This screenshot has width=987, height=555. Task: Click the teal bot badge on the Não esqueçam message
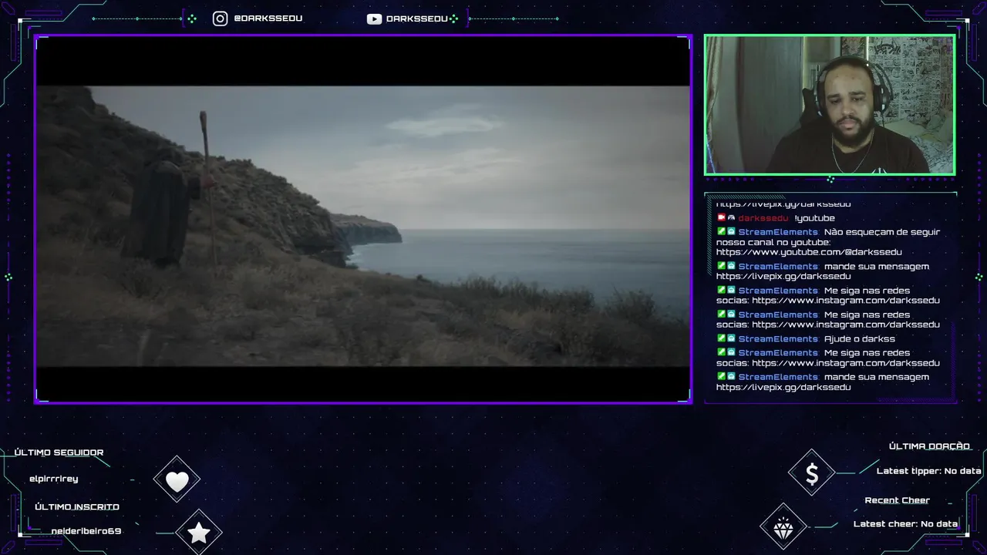pos(731,232)
